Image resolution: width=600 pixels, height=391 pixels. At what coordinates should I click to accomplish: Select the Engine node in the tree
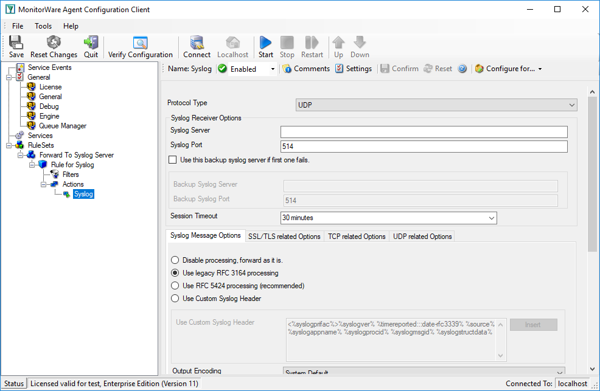(x=49, y=116)
